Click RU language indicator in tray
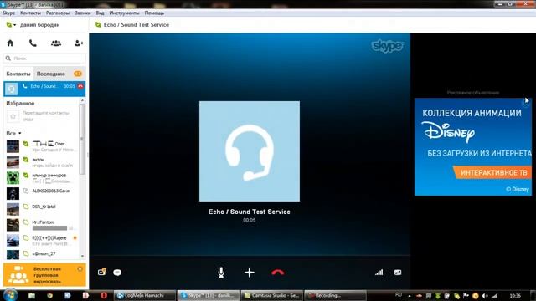 (399, 295)
